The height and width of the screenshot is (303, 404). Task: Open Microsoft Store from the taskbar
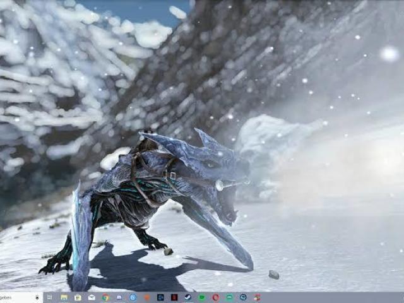pyautogui.click(x=78, y=297)
